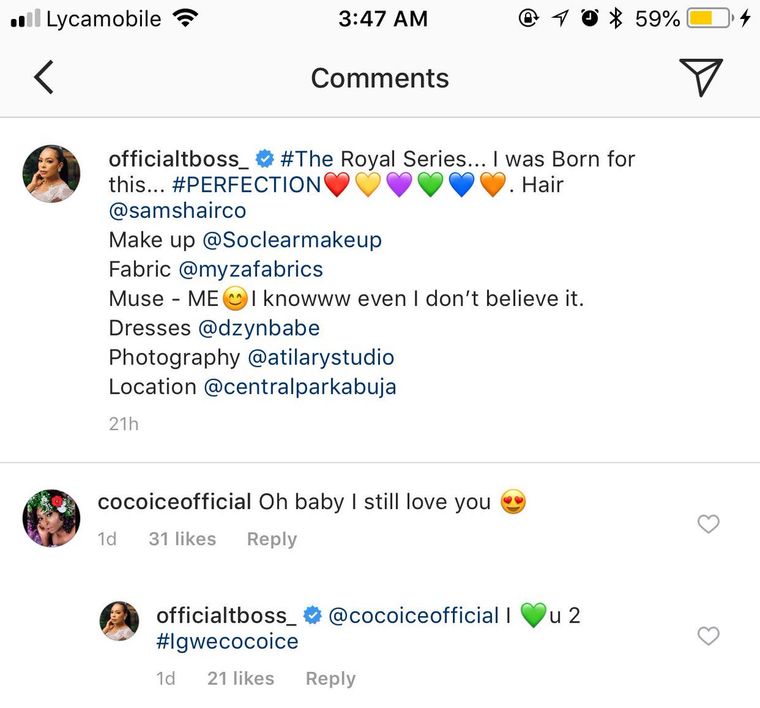Like the cocoiceofficial comment with the heart
The width and height of the screenshot is (760, 708).
click(x=708, y=524)
